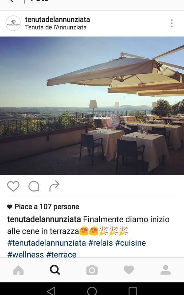Screen dimensions: 184x295
Task: Open the profile person tab
Action: coord(166,270)
